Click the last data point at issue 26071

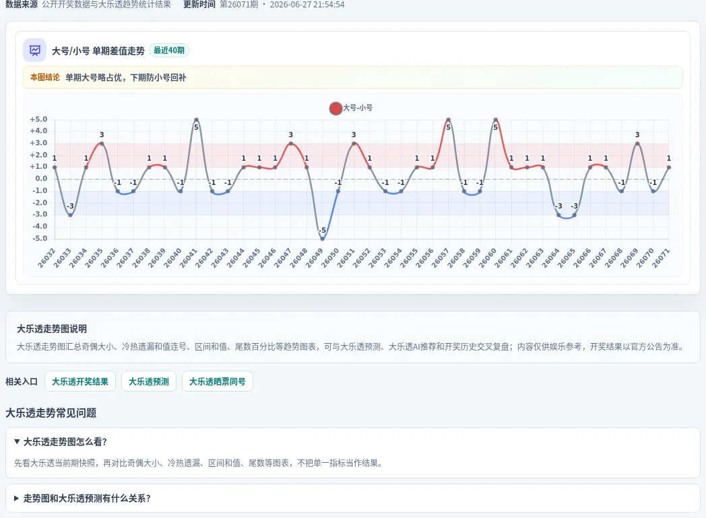[669, 168]
